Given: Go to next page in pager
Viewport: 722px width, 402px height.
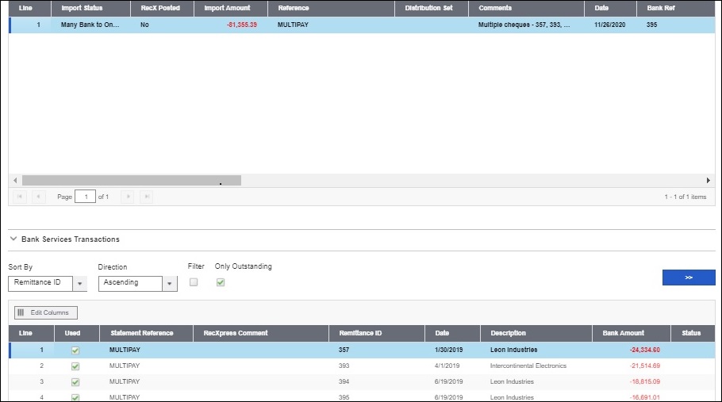Looking at the screenshot, I should click(125, 197).
